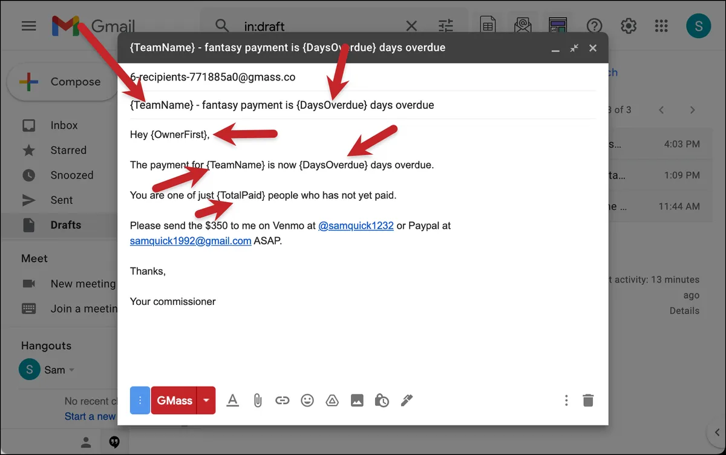Exit full-screen on the compose window
Image resolution: width=726 pixels, height=455 pixels.
(574, 48)
